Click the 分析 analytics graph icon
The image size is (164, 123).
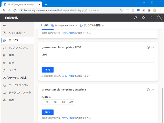(4, 63)
